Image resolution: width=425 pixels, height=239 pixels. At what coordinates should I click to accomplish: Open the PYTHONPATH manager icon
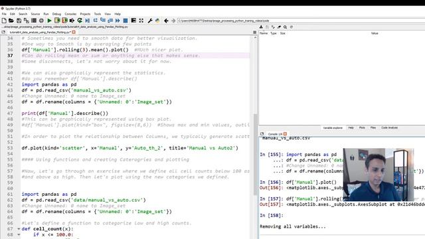pyautogui.click(x=157, y=21)
